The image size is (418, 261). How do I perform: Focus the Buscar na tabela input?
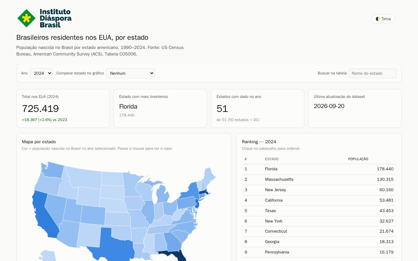[x=373, y=73]
